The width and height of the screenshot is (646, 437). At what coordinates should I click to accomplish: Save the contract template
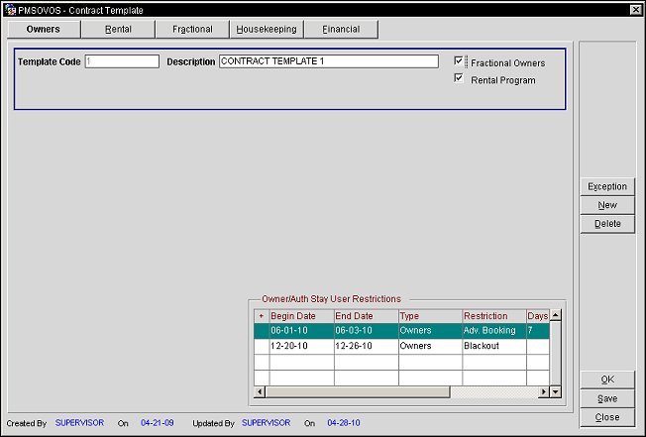[607, 398]
